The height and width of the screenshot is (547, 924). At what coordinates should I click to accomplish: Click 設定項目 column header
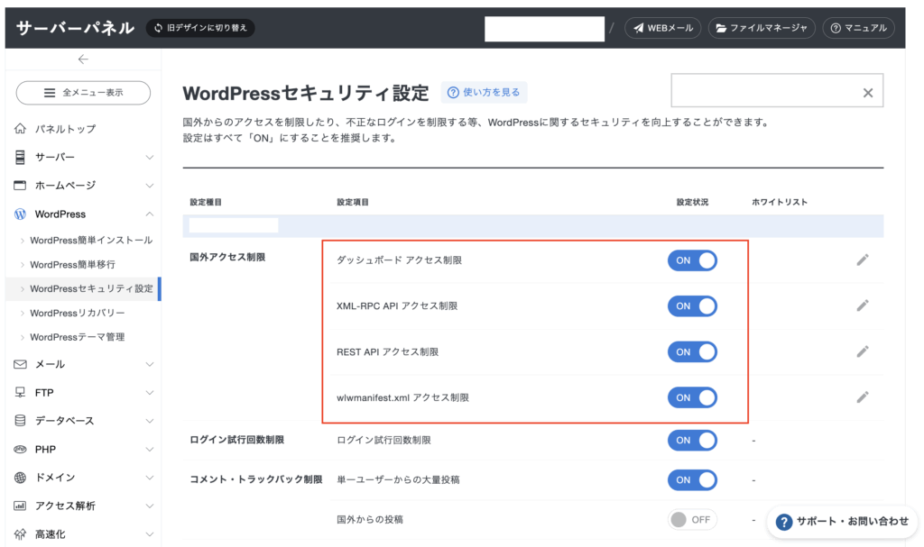[x=353, y=202]
